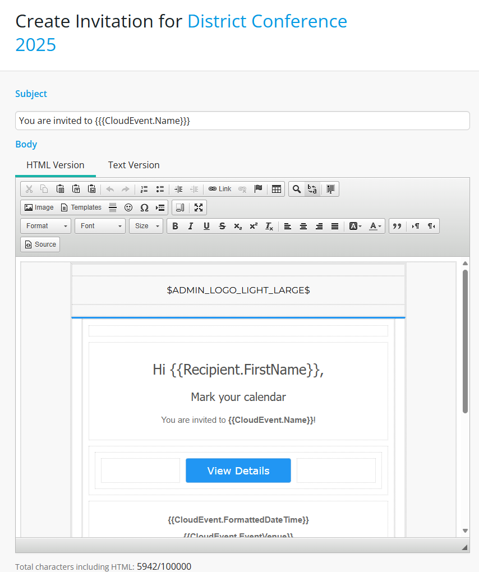
Task: Expand the Font dropdown
Action: [x=100, y=226]
